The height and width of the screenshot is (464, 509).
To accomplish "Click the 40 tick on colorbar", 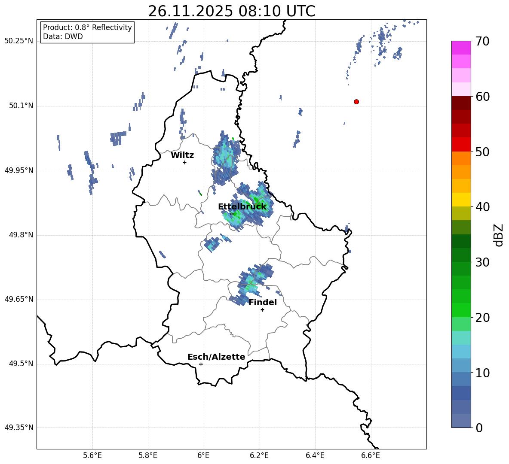I will pyautogui.click(x=482, y=207).
